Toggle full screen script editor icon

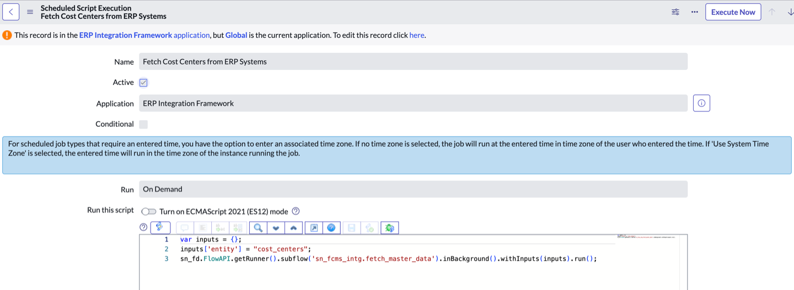314,228
